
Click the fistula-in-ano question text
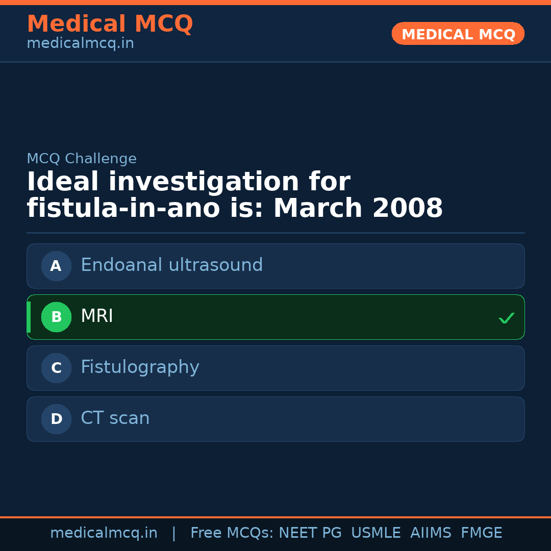point(235,194)
